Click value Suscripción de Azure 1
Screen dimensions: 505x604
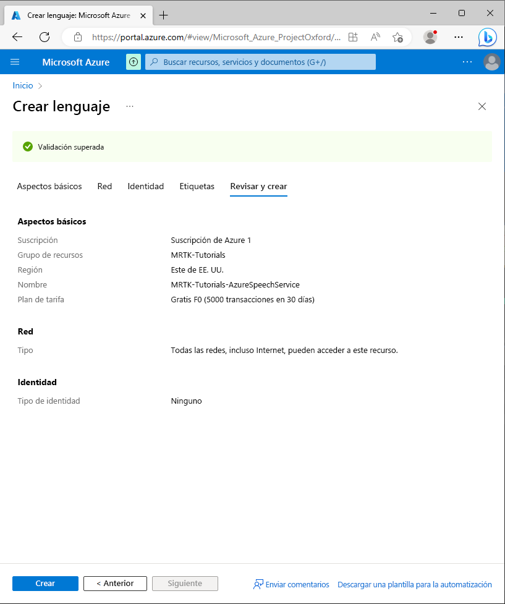click(211, 240)
